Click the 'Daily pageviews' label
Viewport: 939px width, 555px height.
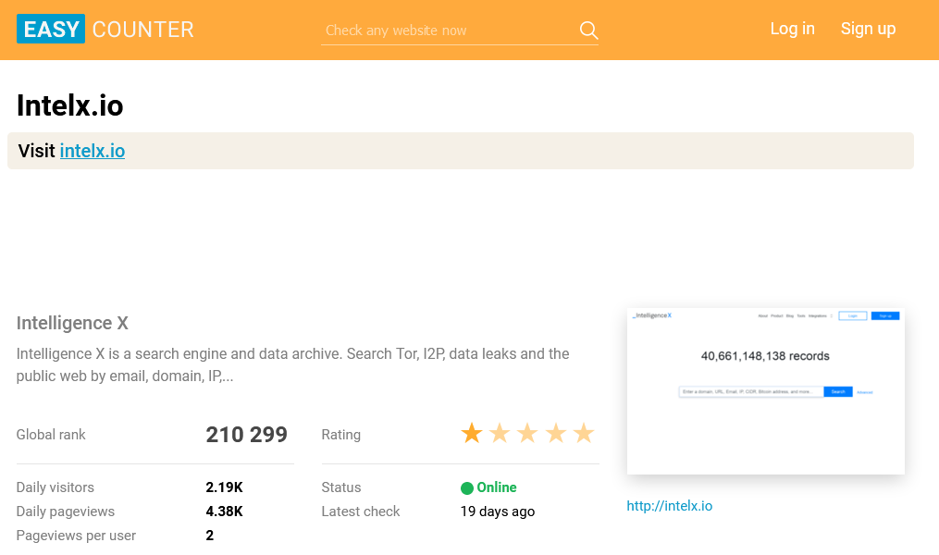pos(66,512)
